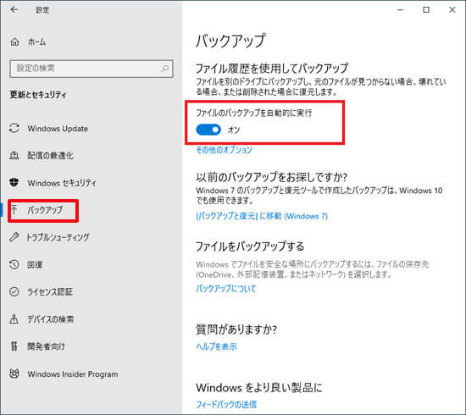Minimize the settings window
This screenshot has height=415, width=466.
[400, 10]
